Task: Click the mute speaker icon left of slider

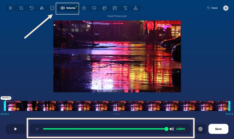Action: point(37,129)
